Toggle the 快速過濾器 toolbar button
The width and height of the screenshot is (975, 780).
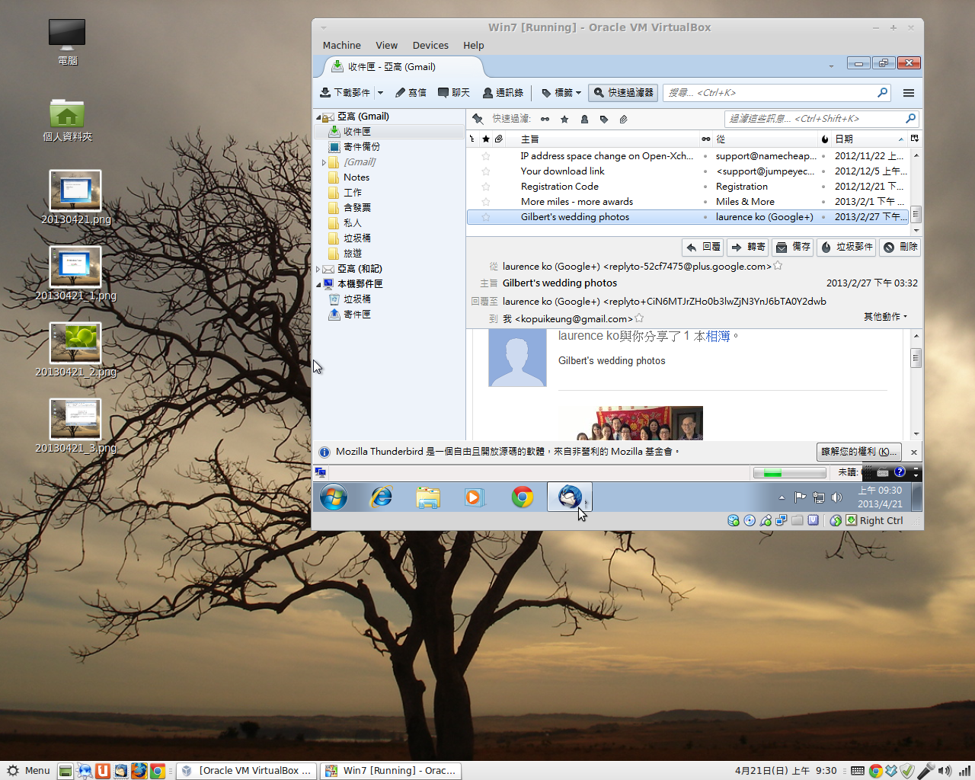point(623,93)
